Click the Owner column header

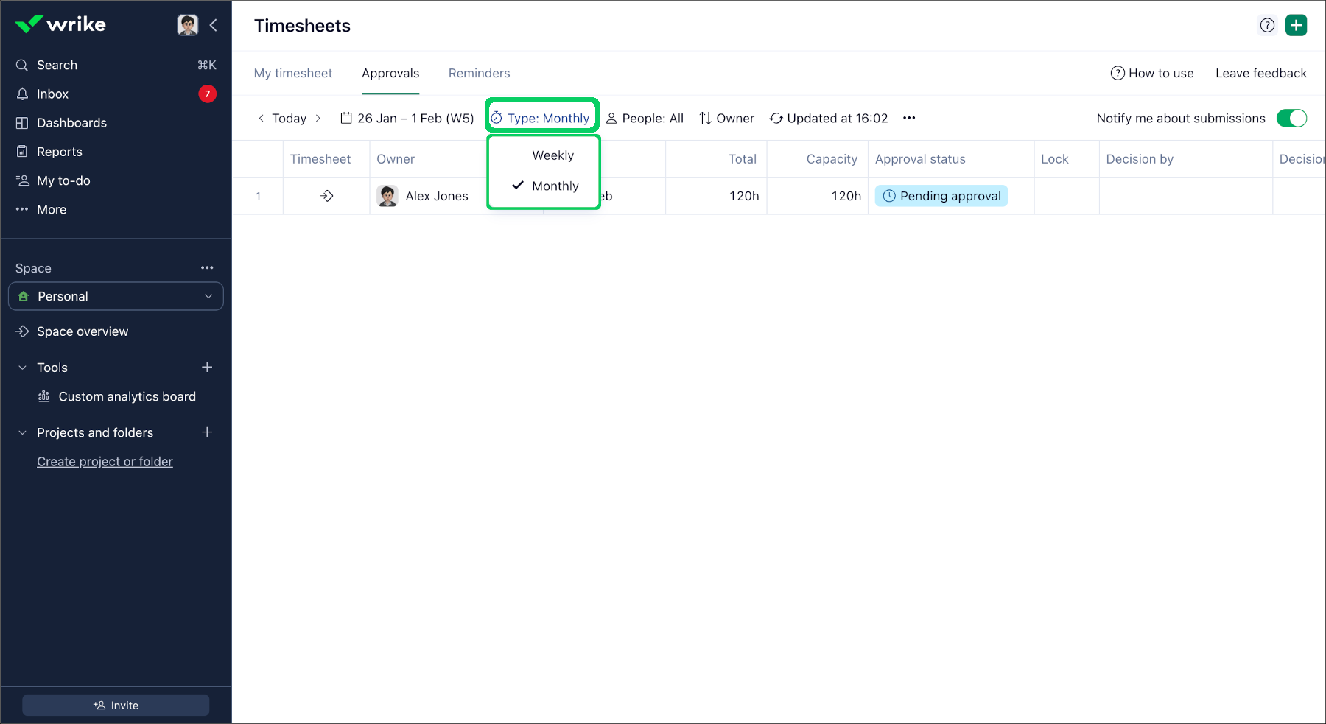click(396, 159)
